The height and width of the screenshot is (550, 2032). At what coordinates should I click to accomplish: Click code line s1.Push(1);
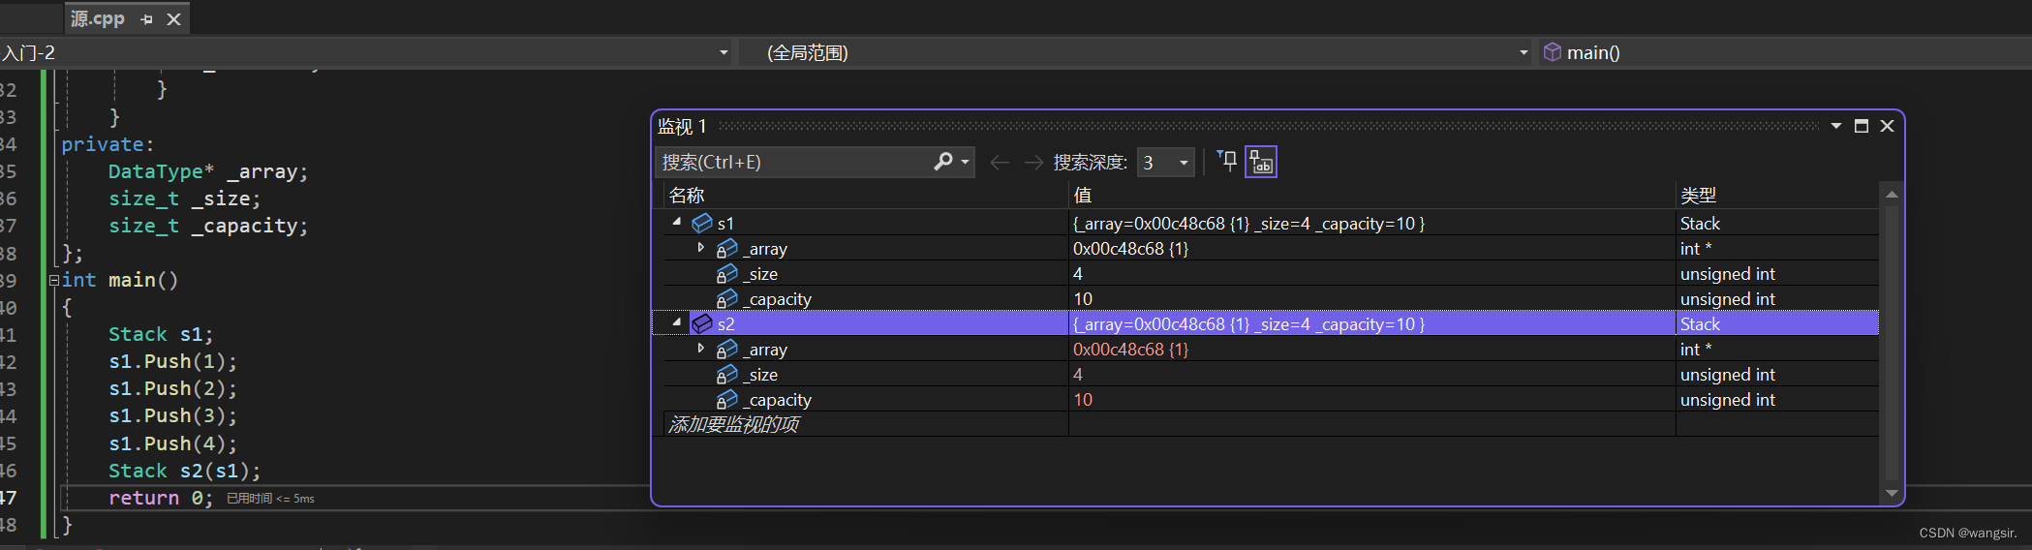click(172, 361)
